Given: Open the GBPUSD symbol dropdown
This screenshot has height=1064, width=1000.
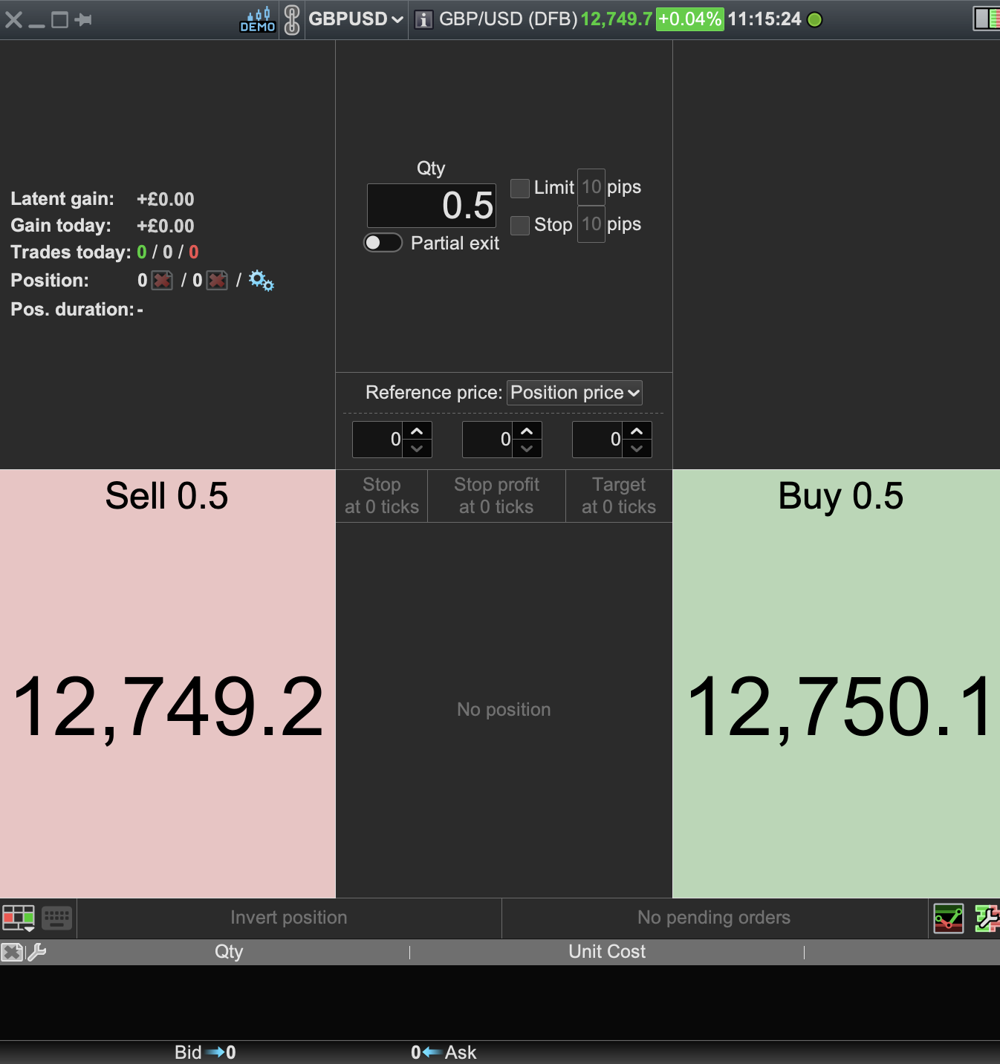Looking at the screenshot, I should pyautogui.click(x=356, y=19).
